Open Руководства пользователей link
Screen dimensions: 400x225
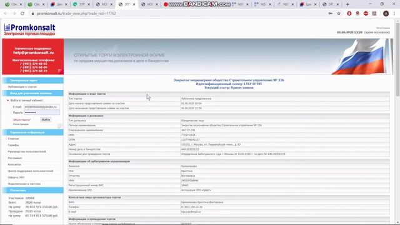point(27,151)
